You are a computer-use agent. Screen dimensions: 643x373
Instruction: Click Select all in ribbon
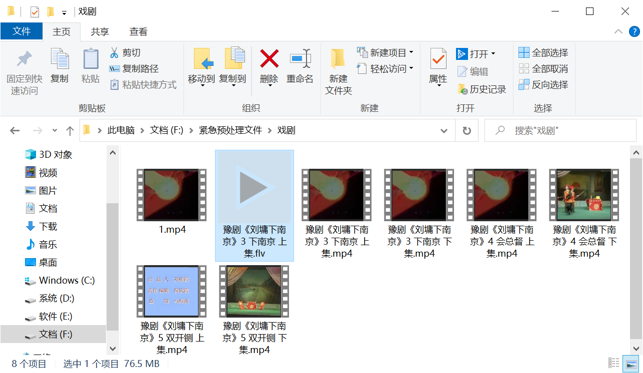(x=543, y=52)
